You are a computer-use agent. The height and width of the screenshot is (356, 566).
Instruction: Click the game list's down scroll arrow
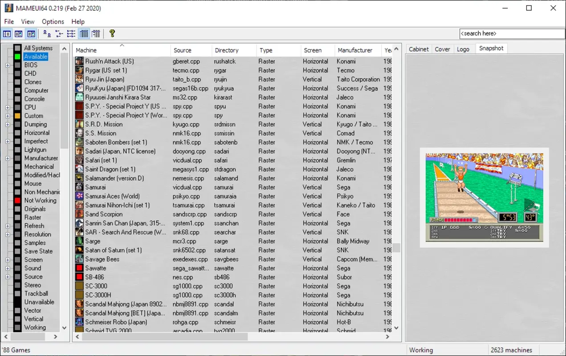[396, 328]
